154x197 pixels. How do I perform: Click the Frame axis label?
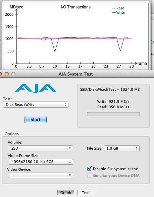141,64
